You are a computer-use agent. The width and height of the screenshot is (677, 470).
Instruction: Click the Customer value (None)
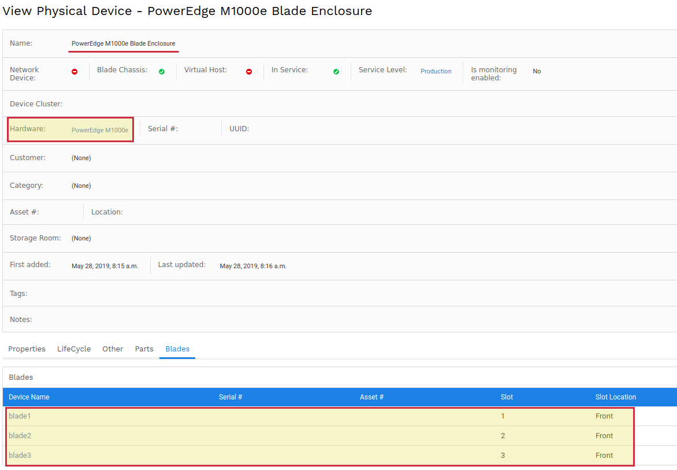(x=81, y=158)
